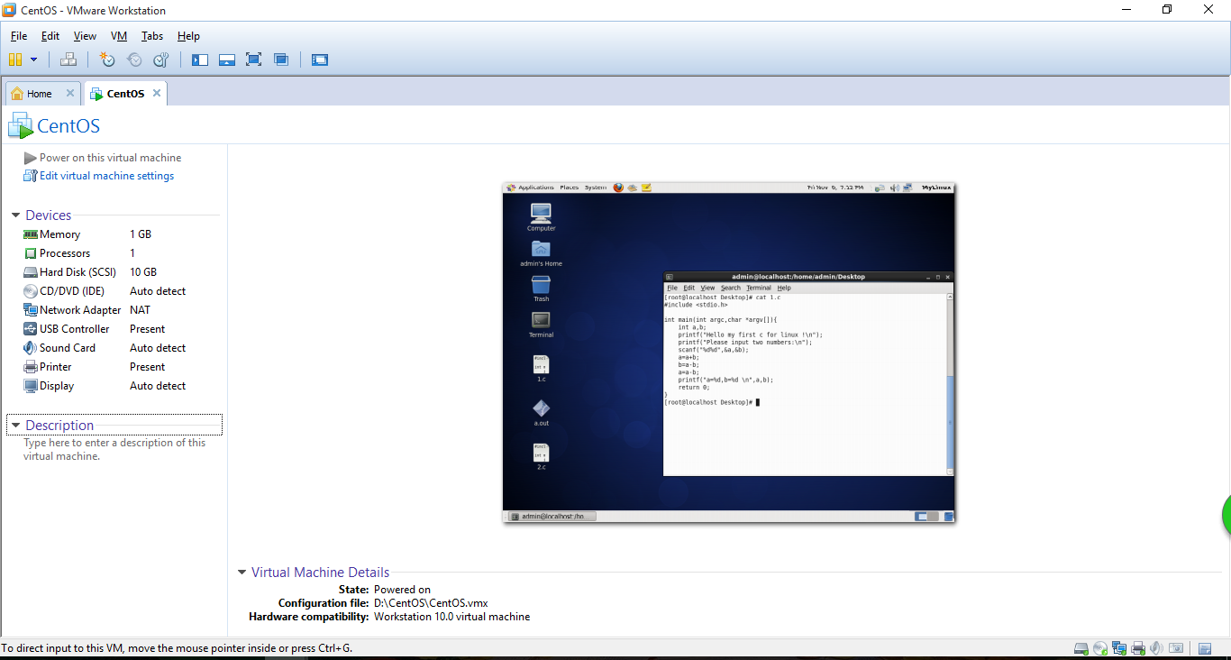Close the Home tab
1231x660 pixels.
point(70,93)
